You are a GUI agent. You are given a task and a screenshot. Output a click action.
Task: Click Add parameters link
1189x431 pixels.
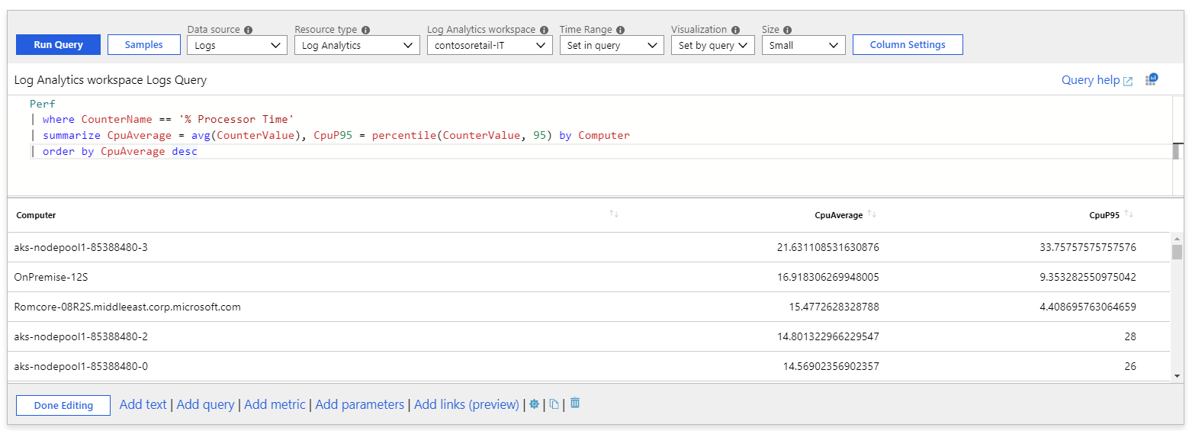click(x=359, y=404)
